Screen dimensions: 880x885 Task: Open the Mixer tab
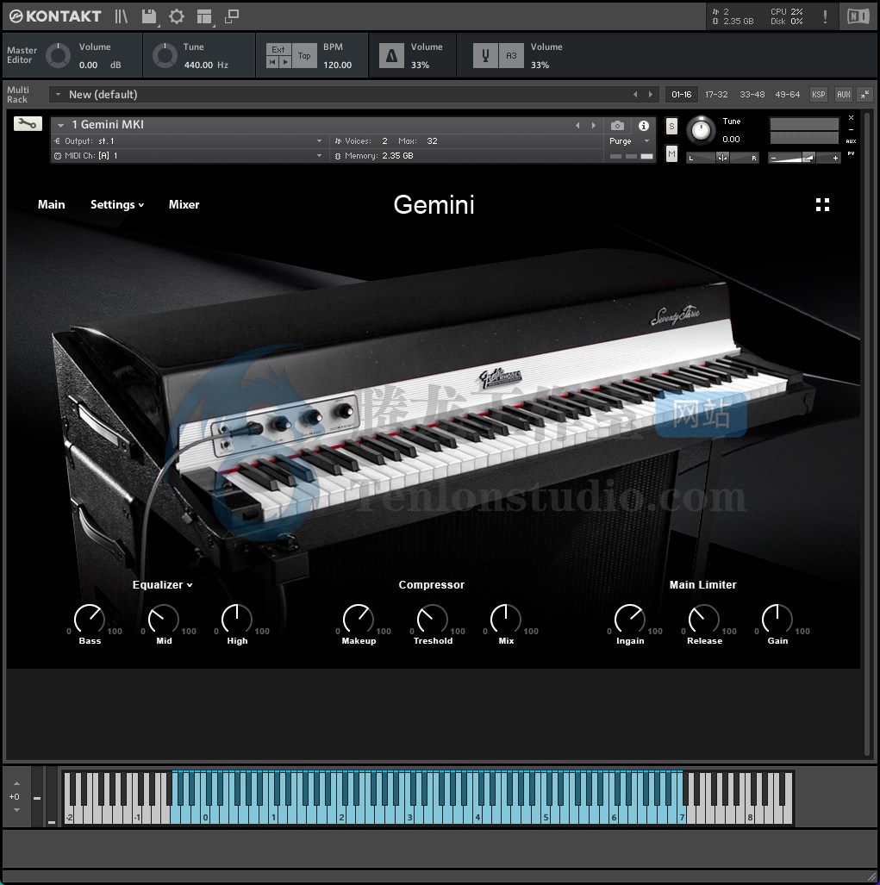tap(184, 204)
